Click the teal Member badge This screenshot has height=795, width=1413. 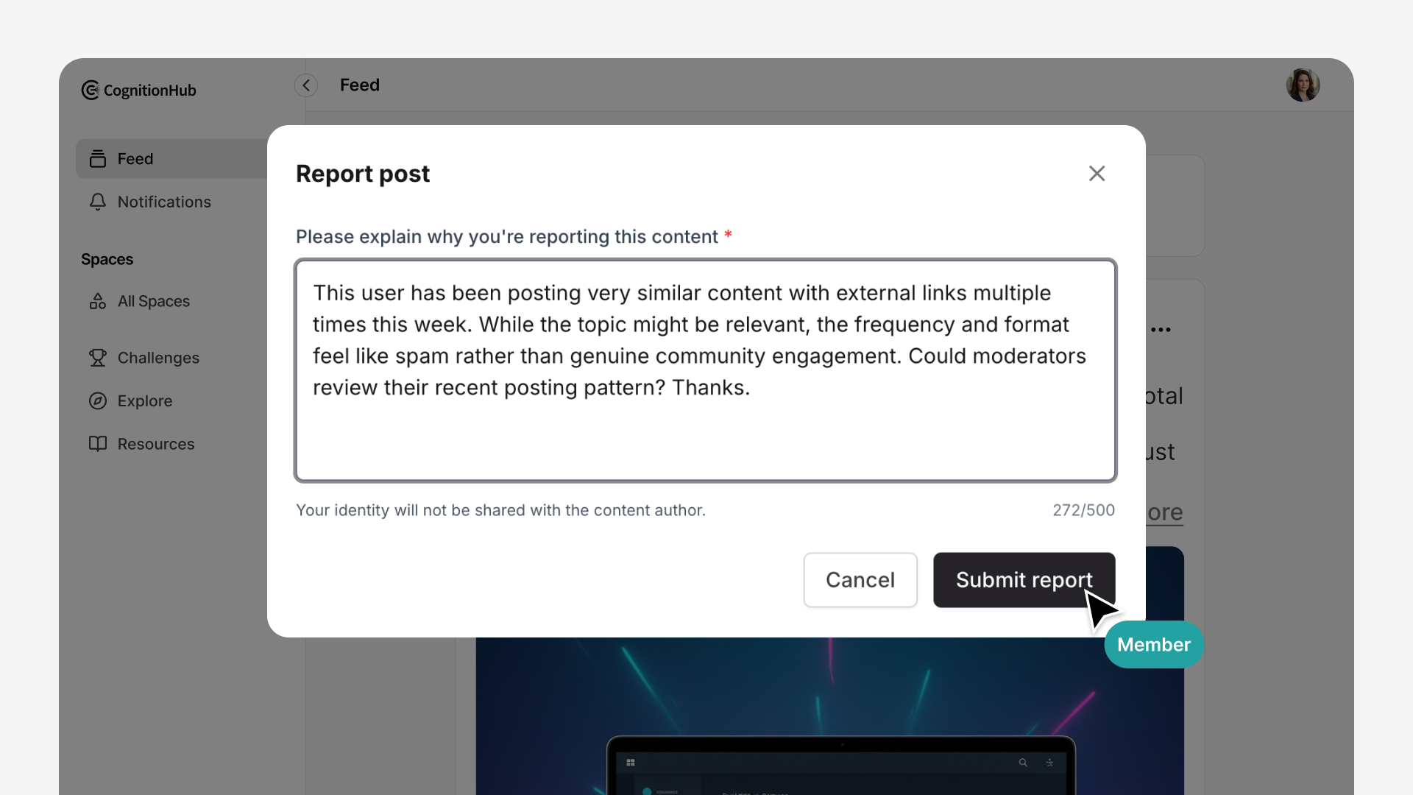(1154, 645)
